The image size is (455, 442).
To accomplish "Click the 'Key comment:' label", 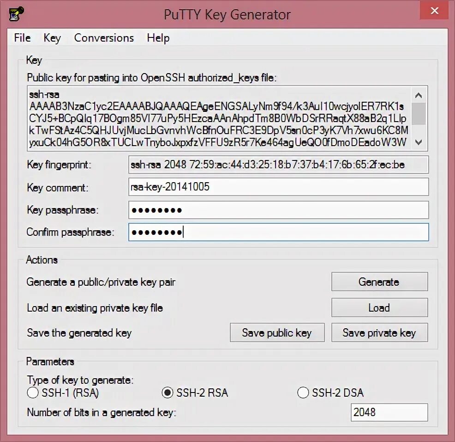I will (58, 188).
